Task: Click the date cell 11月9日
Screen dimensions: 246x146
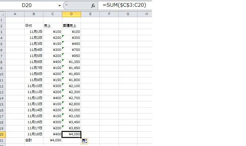Action: point(34,80)
